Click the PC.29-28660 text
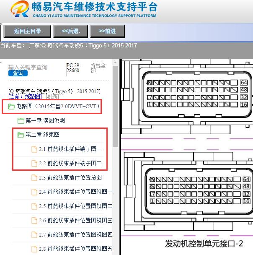The width and height of the screenshot is (253, 255). [x=74, y=68]
